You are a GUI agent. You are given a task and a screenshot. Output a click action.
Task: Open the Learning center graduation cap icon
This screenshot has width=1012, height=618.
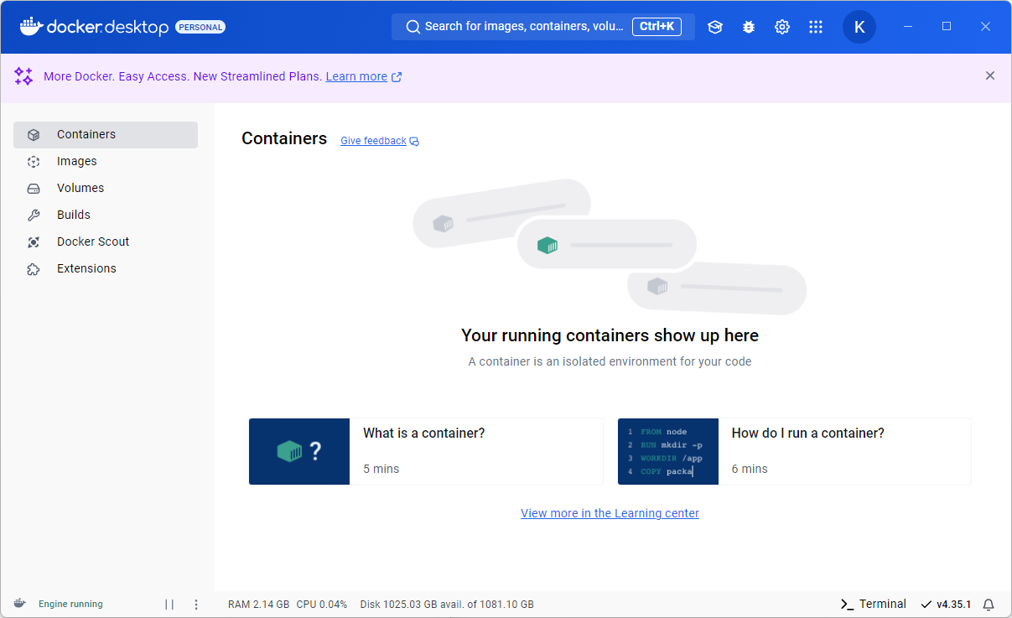point(715,27)
